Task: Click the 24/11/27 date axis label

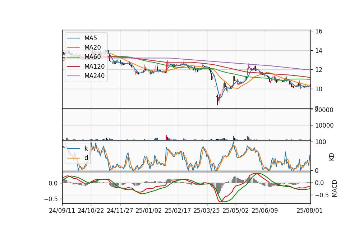Action: tap(120, 211)
